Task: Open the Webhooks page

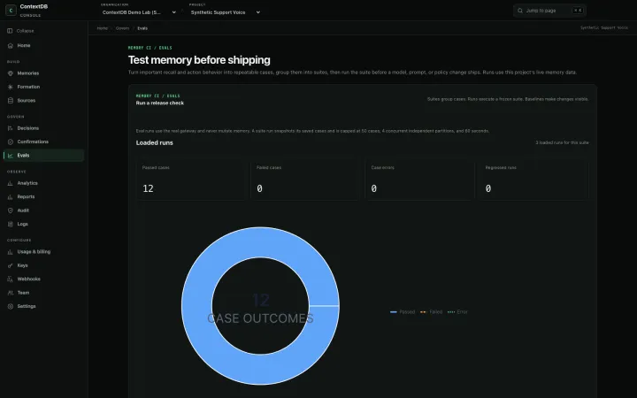Action: [43, 279]
